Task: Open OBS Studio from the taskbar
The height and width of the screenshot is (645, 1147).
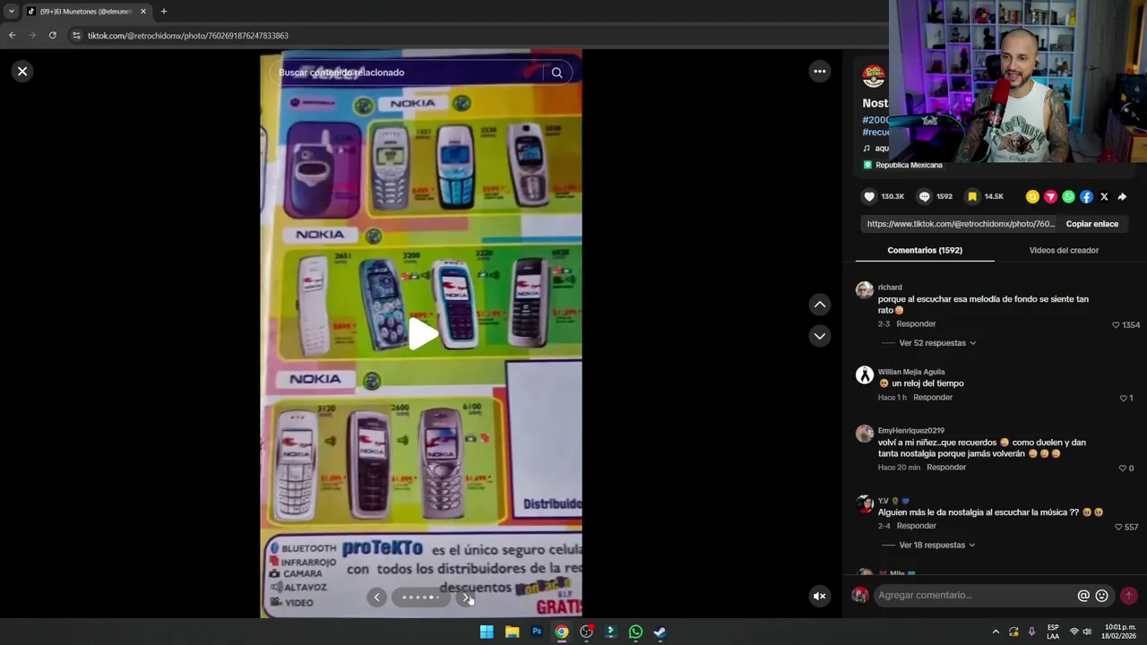Action: point(586,632)
